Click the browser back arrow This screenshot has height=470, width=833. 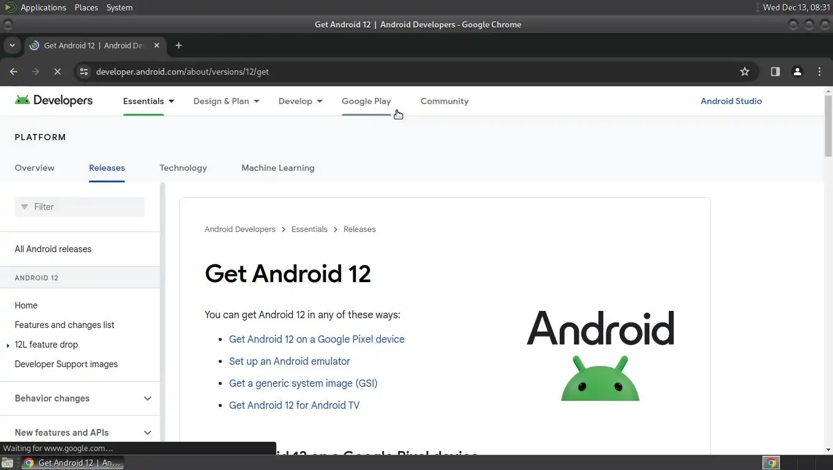click(13, 72)
